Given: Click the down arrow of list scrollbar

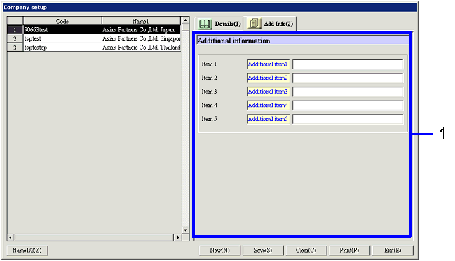Looking at the screenshot, I should (185, 230).
